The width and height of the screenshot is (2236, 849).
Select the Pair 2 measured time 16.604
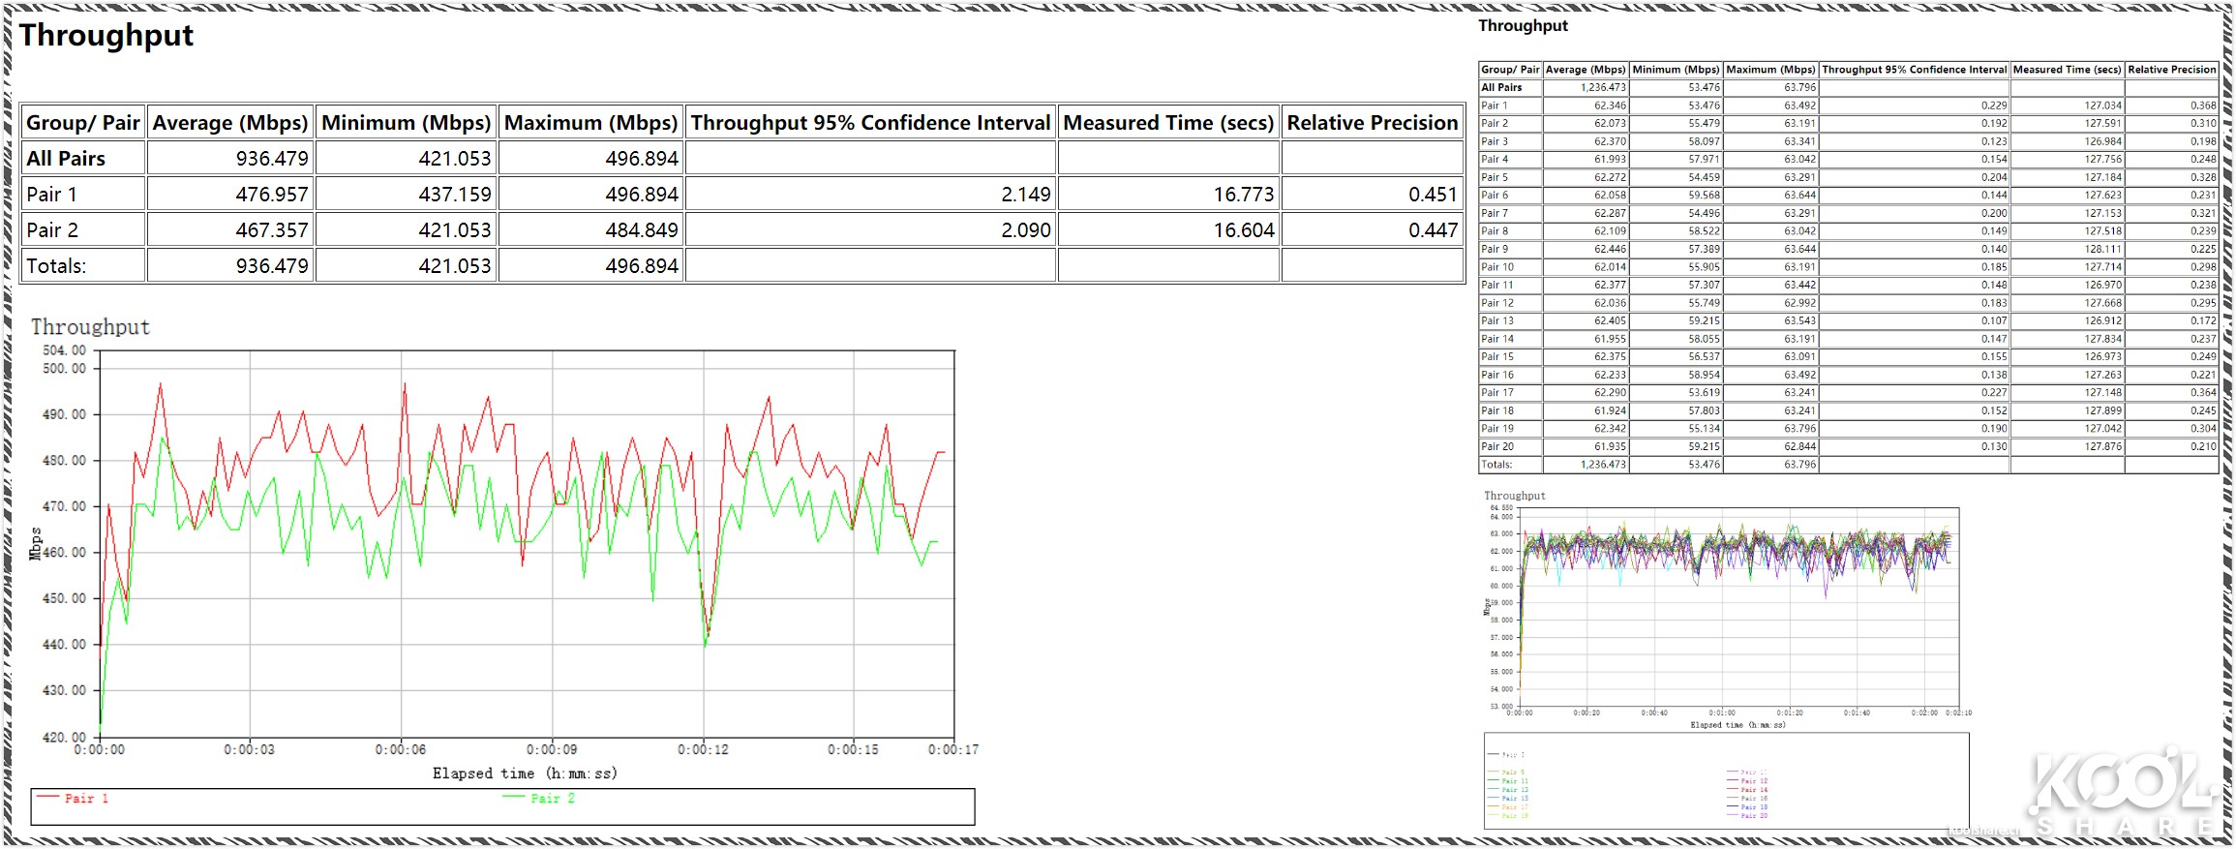tap(1244, 230)
